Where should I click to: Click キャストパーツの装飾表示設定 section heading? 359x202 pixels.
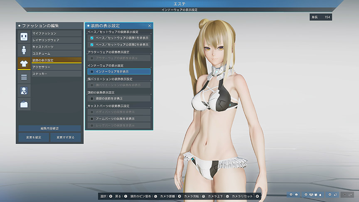pyautogui.click(x=108, y=106)
